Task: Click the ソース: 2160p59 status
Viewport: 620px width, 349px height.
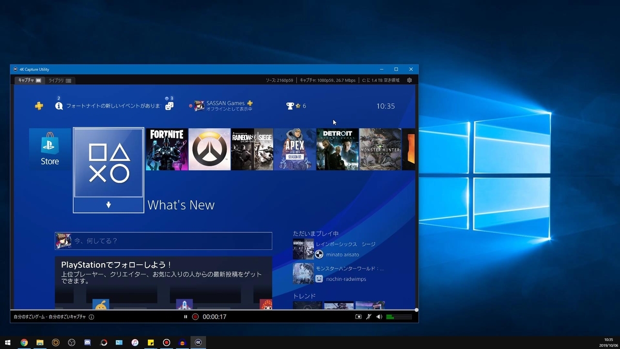Action: pos(280,80)
